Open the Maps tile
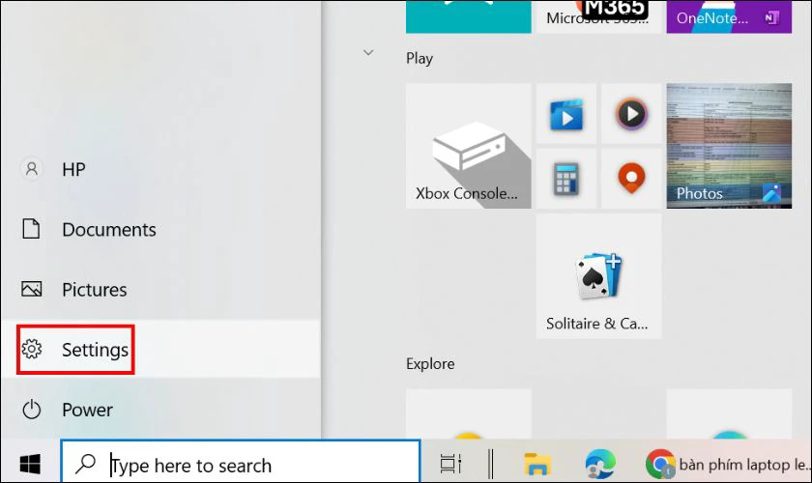Viewport: 812px width, 483px height. click(x=631, y=179)
